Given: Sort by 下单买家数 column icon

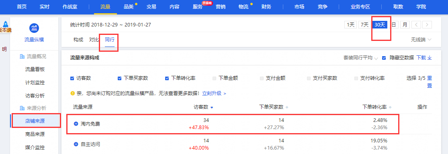Looking at the screenshot, I should pos(287,107).
